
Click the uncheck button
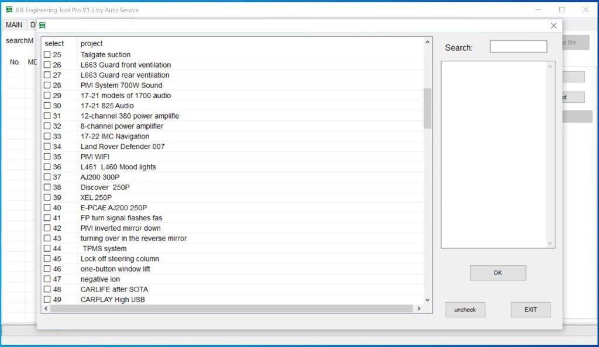(x=465, y=310)
